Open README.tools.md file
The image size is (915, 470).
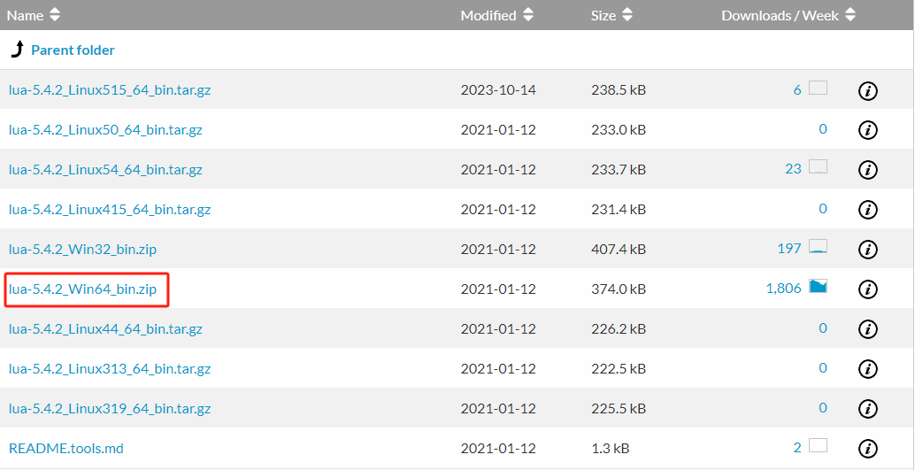pos(66,448)
